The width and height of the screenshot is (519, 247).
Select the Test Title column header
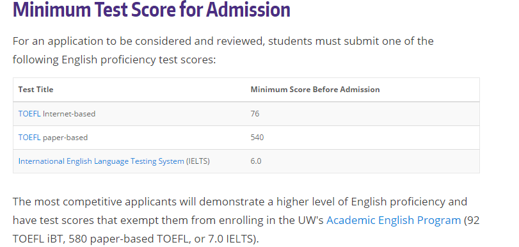[x=36, y=90]
